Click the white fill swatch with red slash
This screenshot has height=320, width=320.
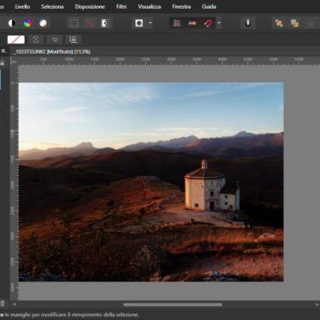click(x=16, y=40)
